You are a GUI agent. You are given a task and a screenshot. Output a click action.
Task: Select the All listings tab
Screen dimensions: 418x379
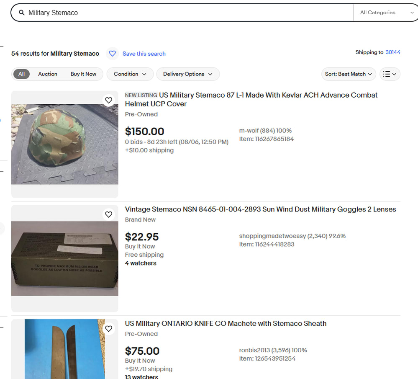click(x=22, y=74)
